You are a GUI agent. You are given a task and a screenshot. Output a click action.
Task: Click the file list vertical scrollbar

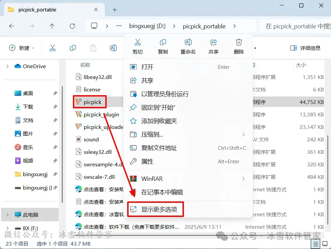click(x=328, y=179)
